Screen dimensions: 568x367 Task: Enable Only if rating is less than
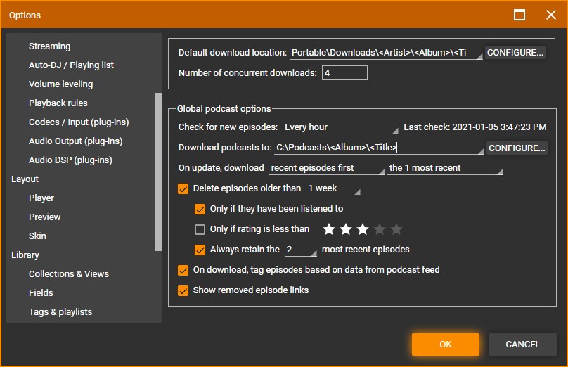(200, 229)
